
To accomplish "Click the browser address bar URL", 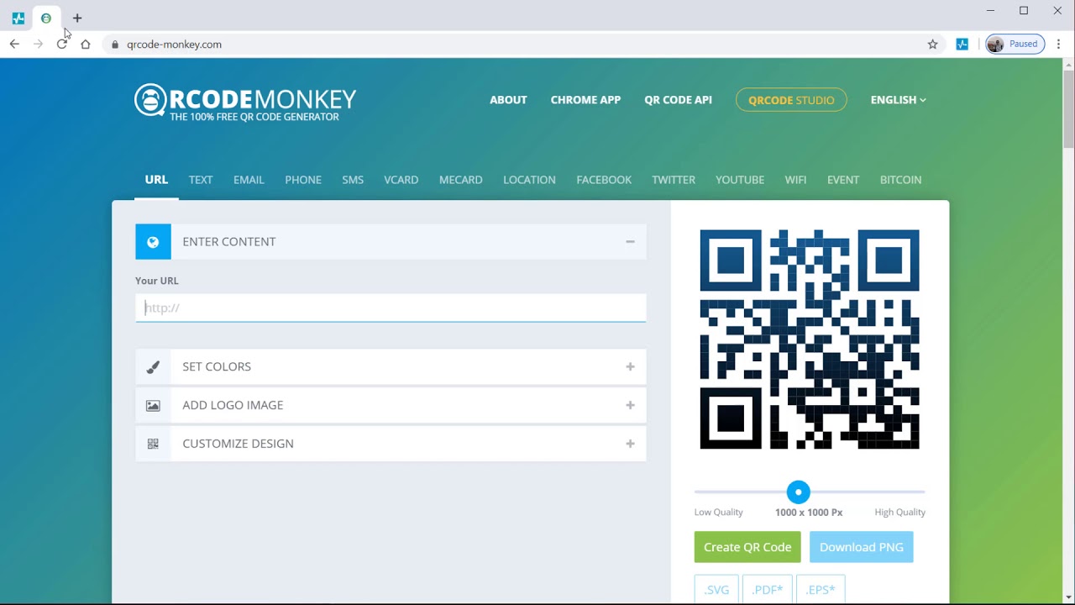I will pyautogui.click(x=174, y=45).
